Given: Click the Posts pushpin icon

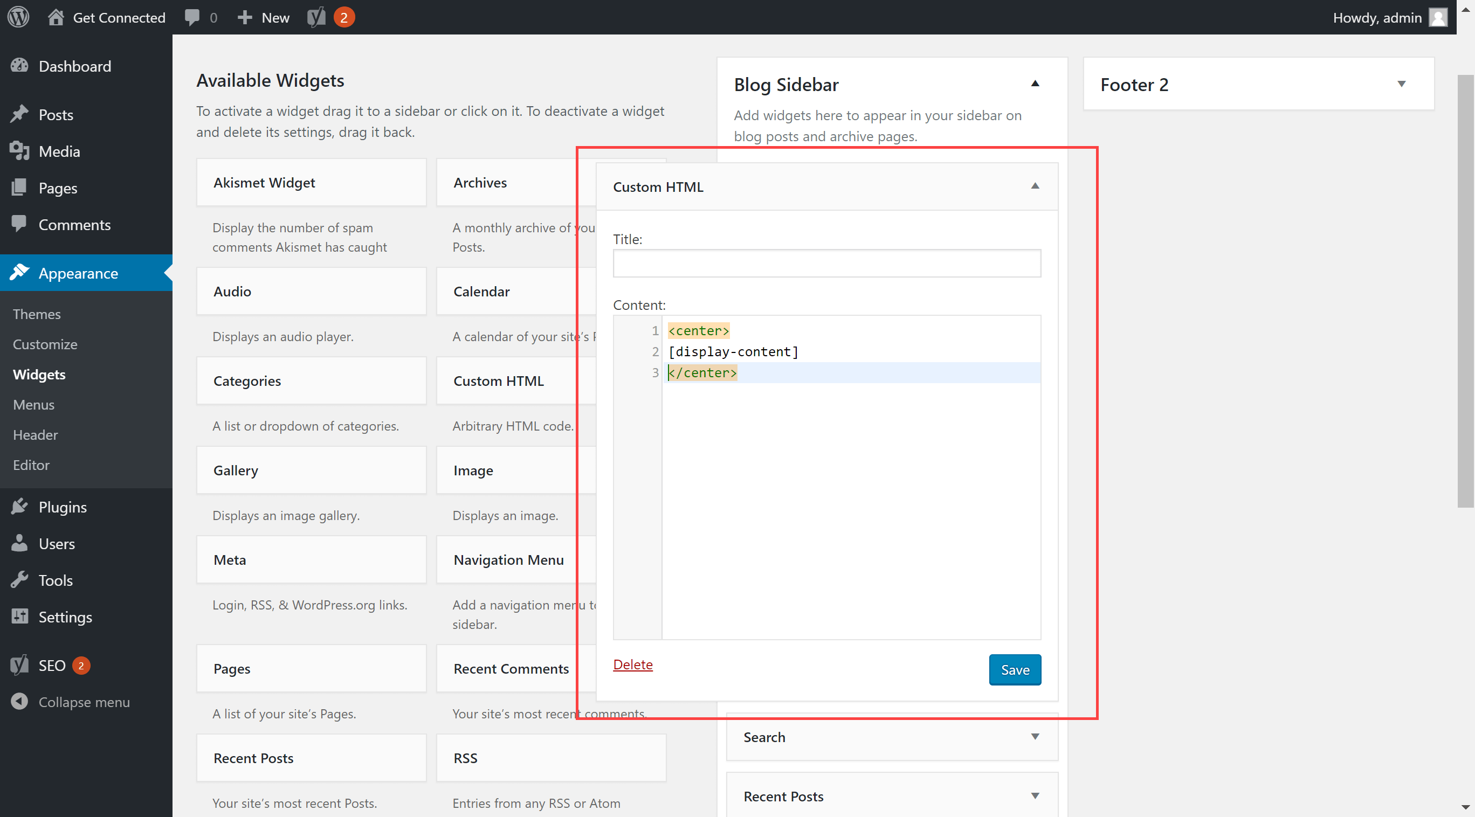Looking at the screenshot, I should 19,114.
